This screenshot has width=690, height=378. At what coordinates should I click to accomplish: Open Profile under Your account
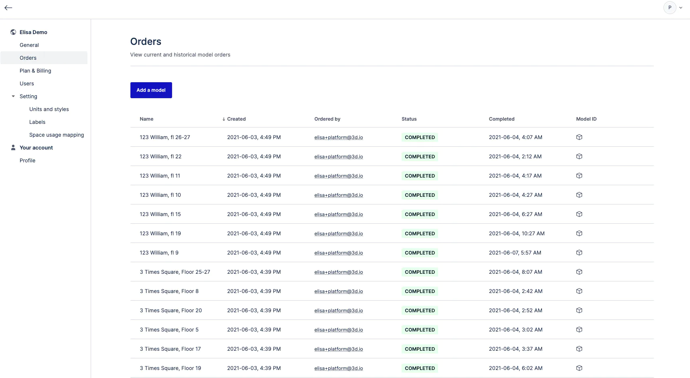tap(27, 160)
